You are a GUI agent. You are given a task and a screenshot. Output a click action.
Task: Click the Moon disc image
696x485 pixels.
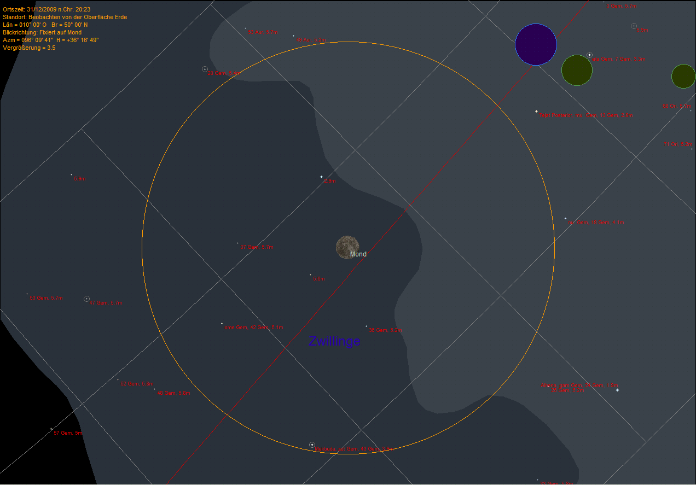click(x=347, y=247)
